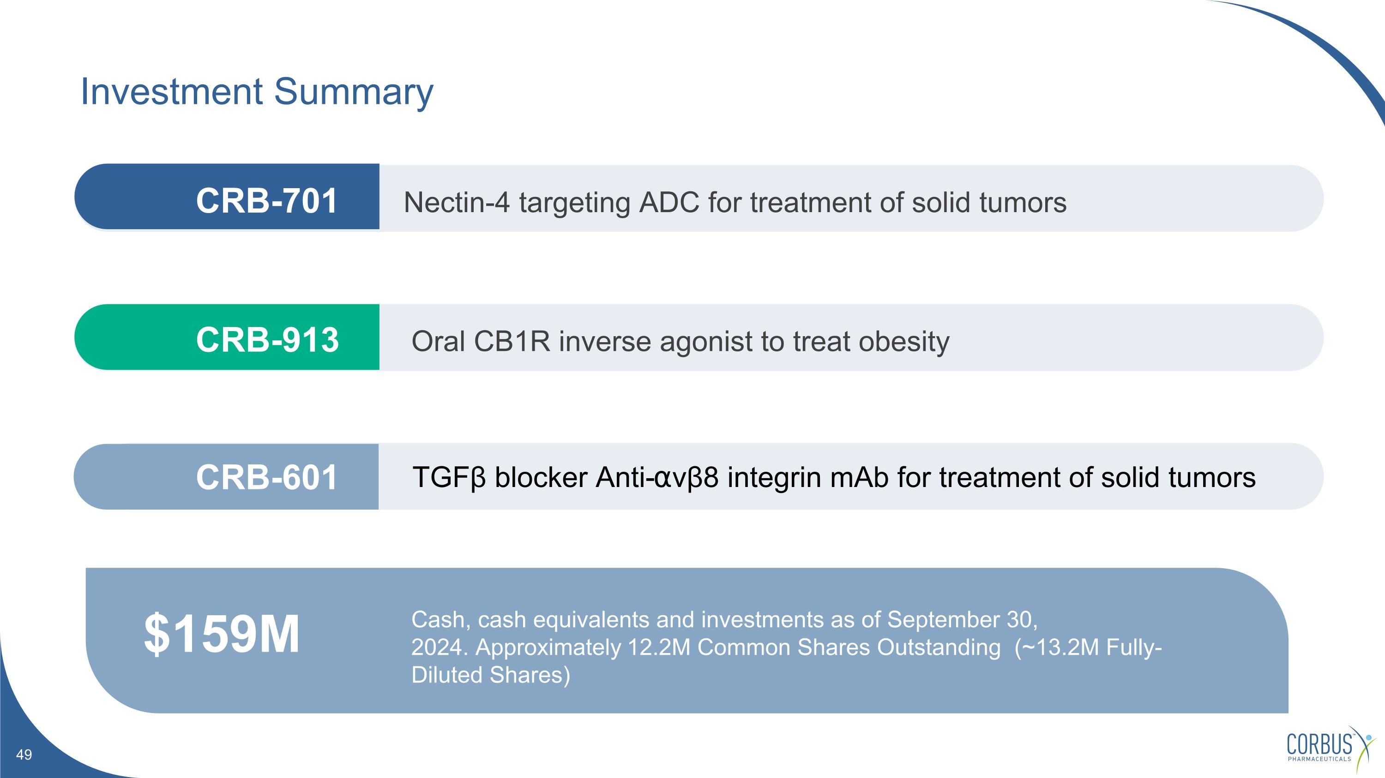
Task: Click the word PHARMACEUTICALS under the logo
Action: pyautogui.click(x=1319, y=759)
